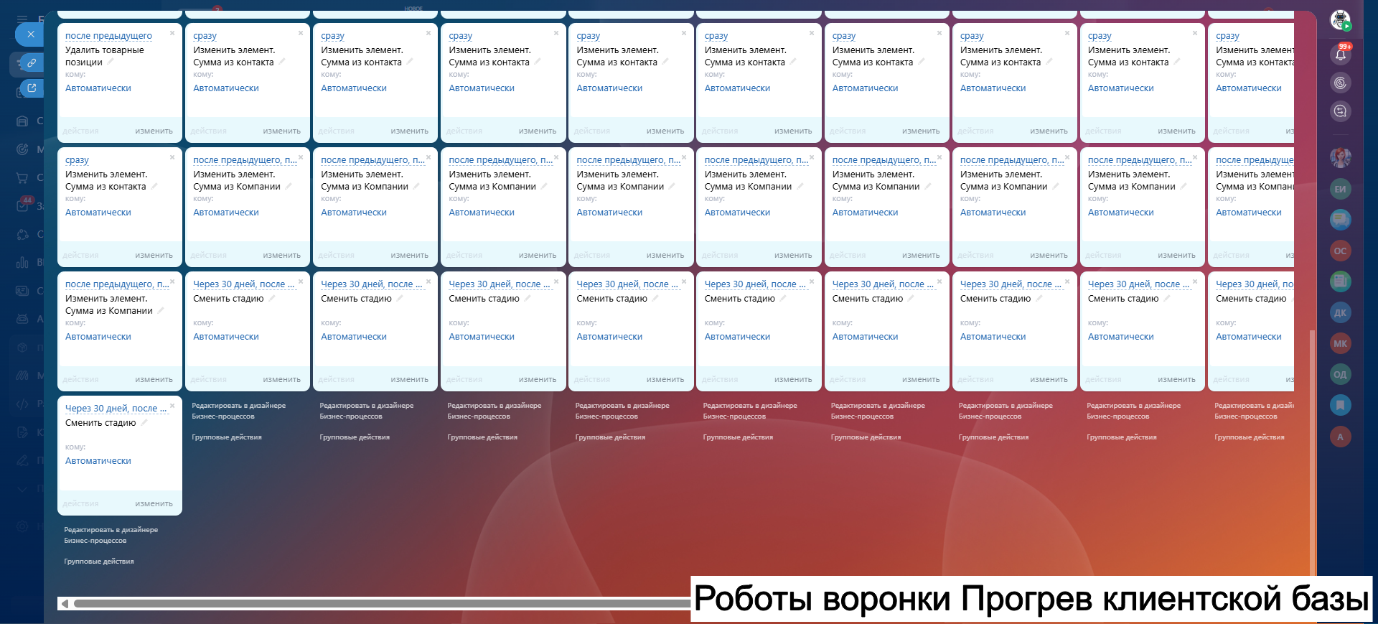Click the ID card icon in the left sidebar
This screenshot has width=1378, height=624.
[x=22, y=290]
